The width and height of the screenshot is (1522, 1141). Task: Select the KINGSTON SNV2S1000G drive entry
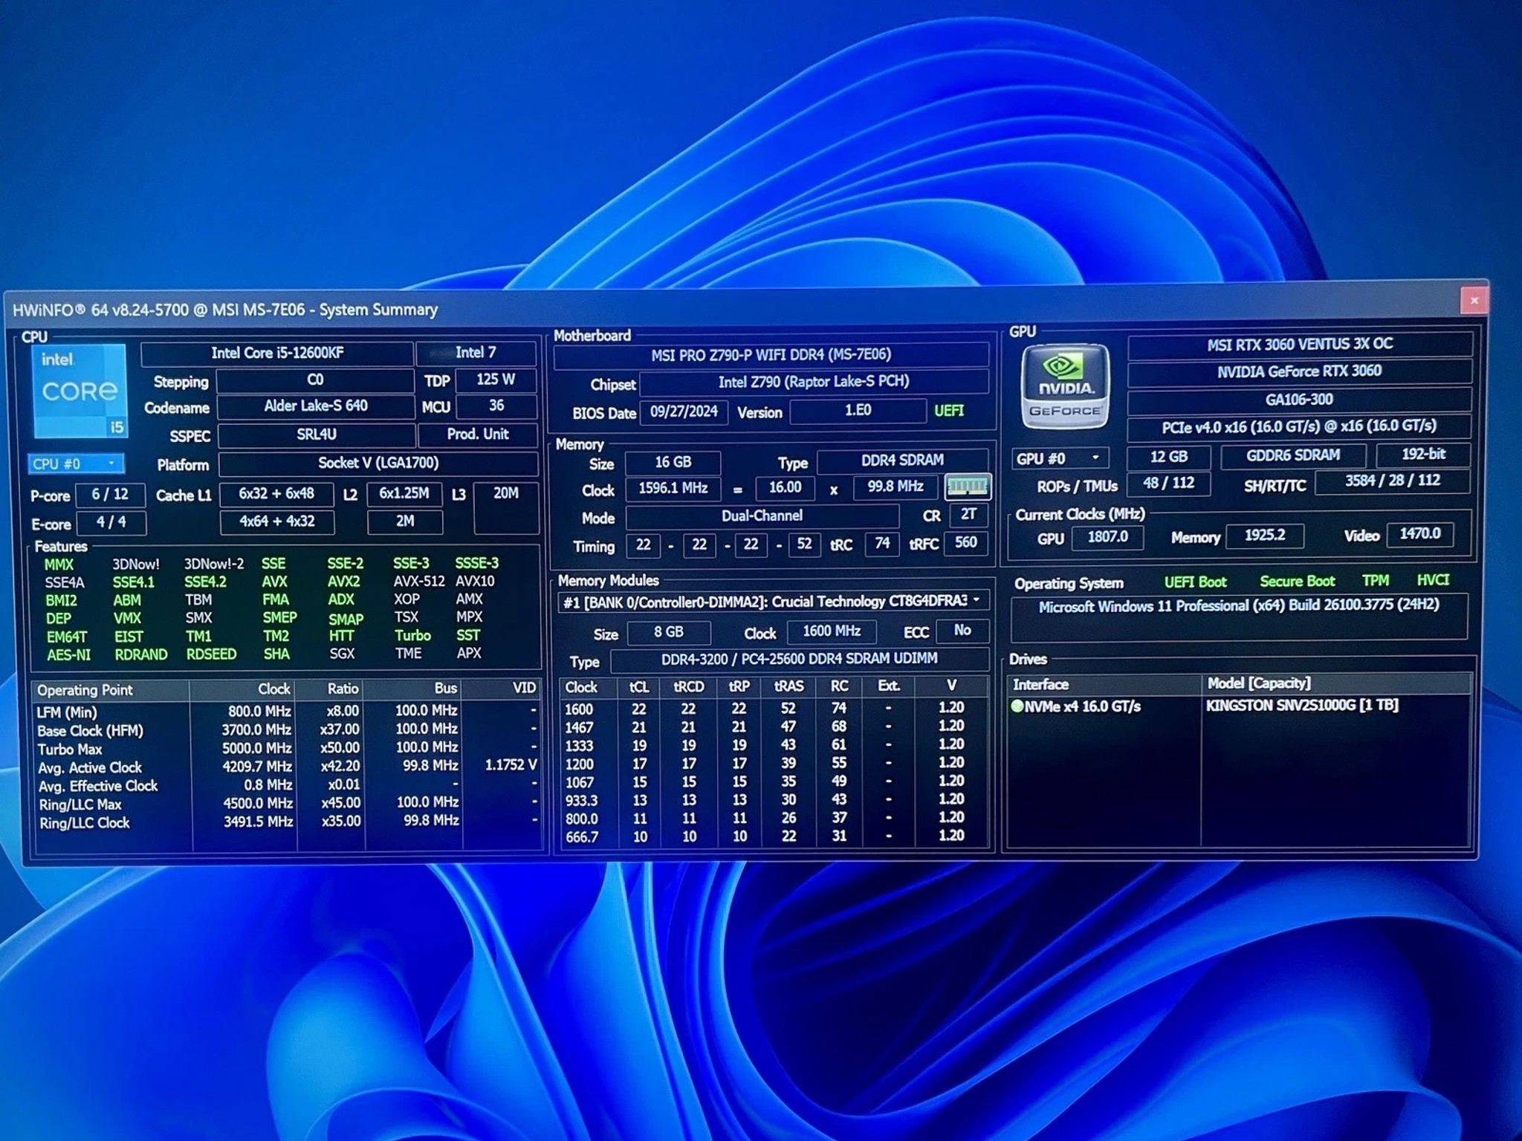(1302, 705)
